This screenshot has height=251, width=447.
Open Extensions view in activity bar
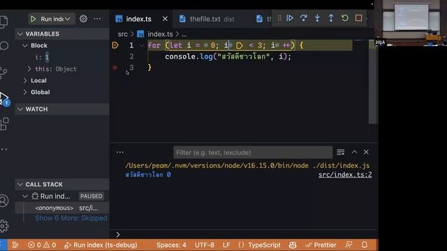(x=4, y=124)
